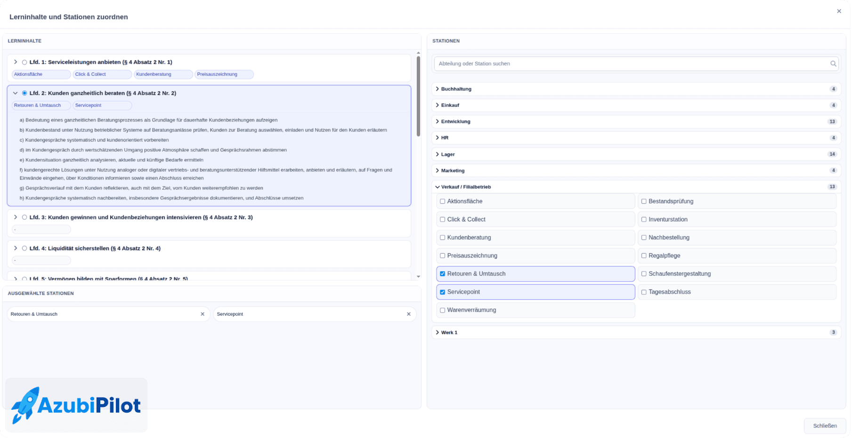This screenshot has height=438, width=852.
Task: Select radio for Lfd. 3 Kunden gewinnen
Action: pyautogui.click(x=24, y=217)
